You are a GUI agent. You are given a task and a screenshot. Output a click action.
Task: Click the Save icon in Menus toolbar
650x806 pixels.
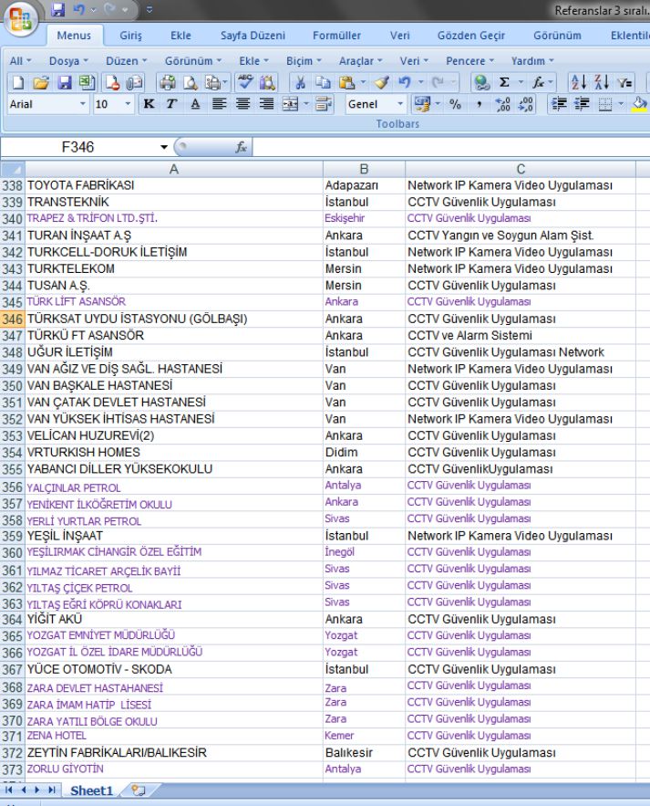(x=64, y=82)
